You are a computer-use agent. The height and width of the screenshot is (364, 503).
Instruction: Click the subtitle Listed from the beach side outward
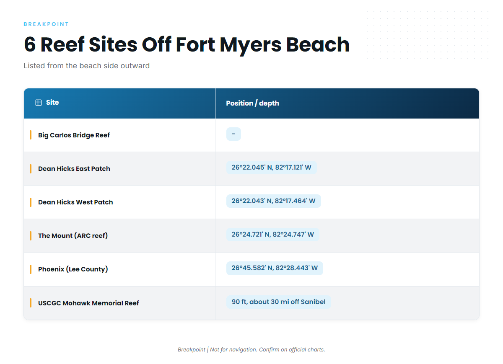86,66
